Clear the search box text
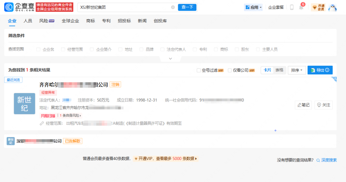346x182 pixels. (173, 7)
